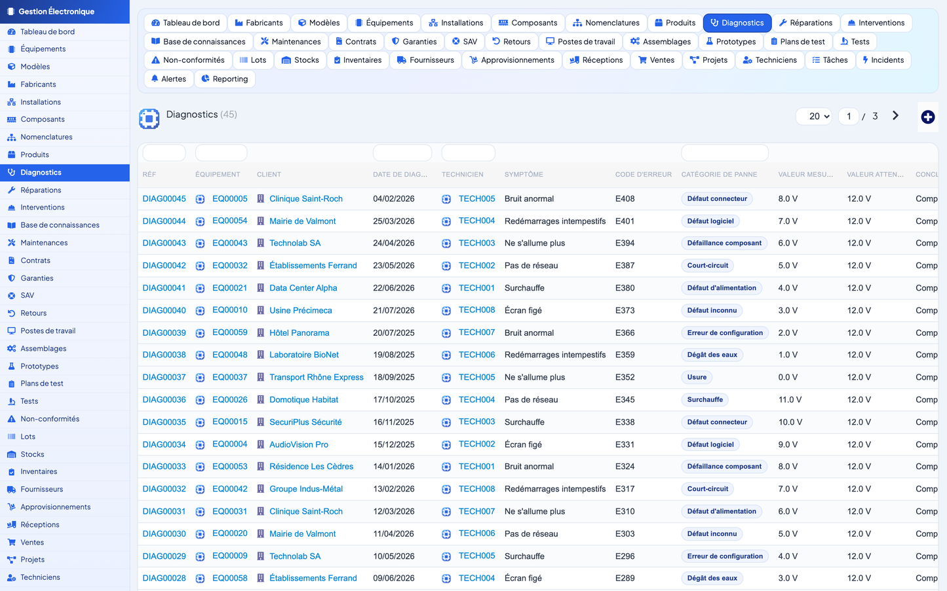Click the technician icon beside TECH008 in DIAG00032 row

pos(446,490)
